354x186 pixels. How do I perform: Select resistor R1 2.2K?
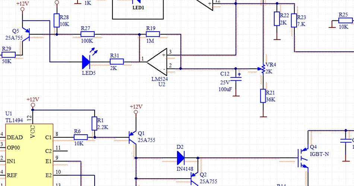click(94, 124)
